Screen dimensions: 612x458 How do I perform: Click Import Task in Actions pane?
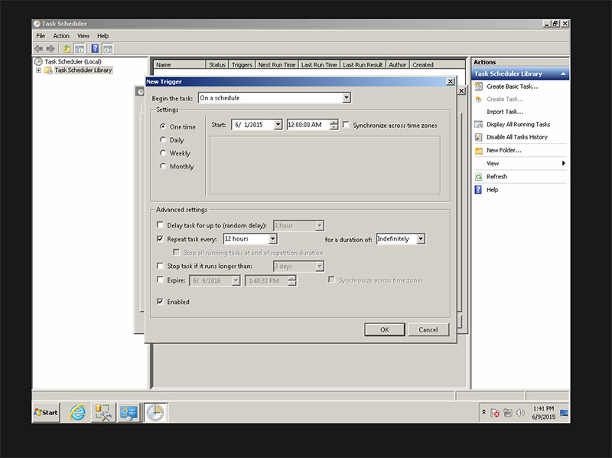tap(505, 112)
